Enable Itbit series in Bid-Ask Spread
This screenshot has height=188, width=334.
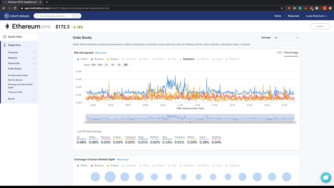172,59
